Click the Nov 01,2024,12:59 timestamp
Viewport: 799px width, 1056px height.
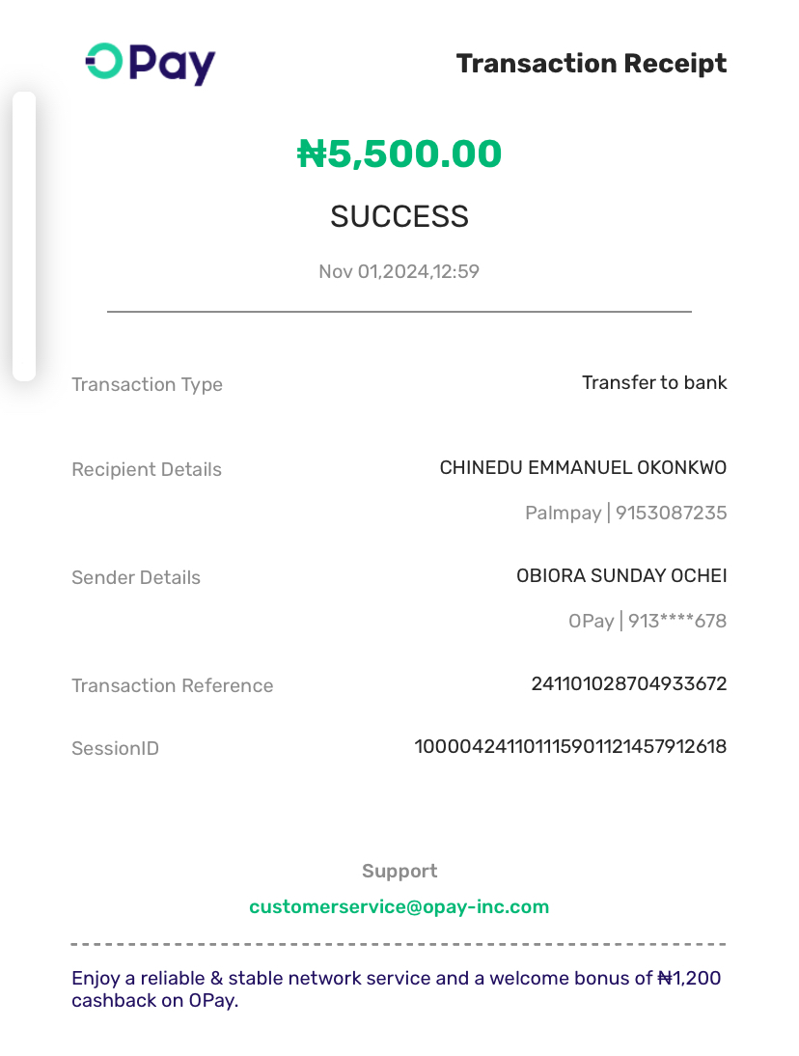(x=399, y=271)
